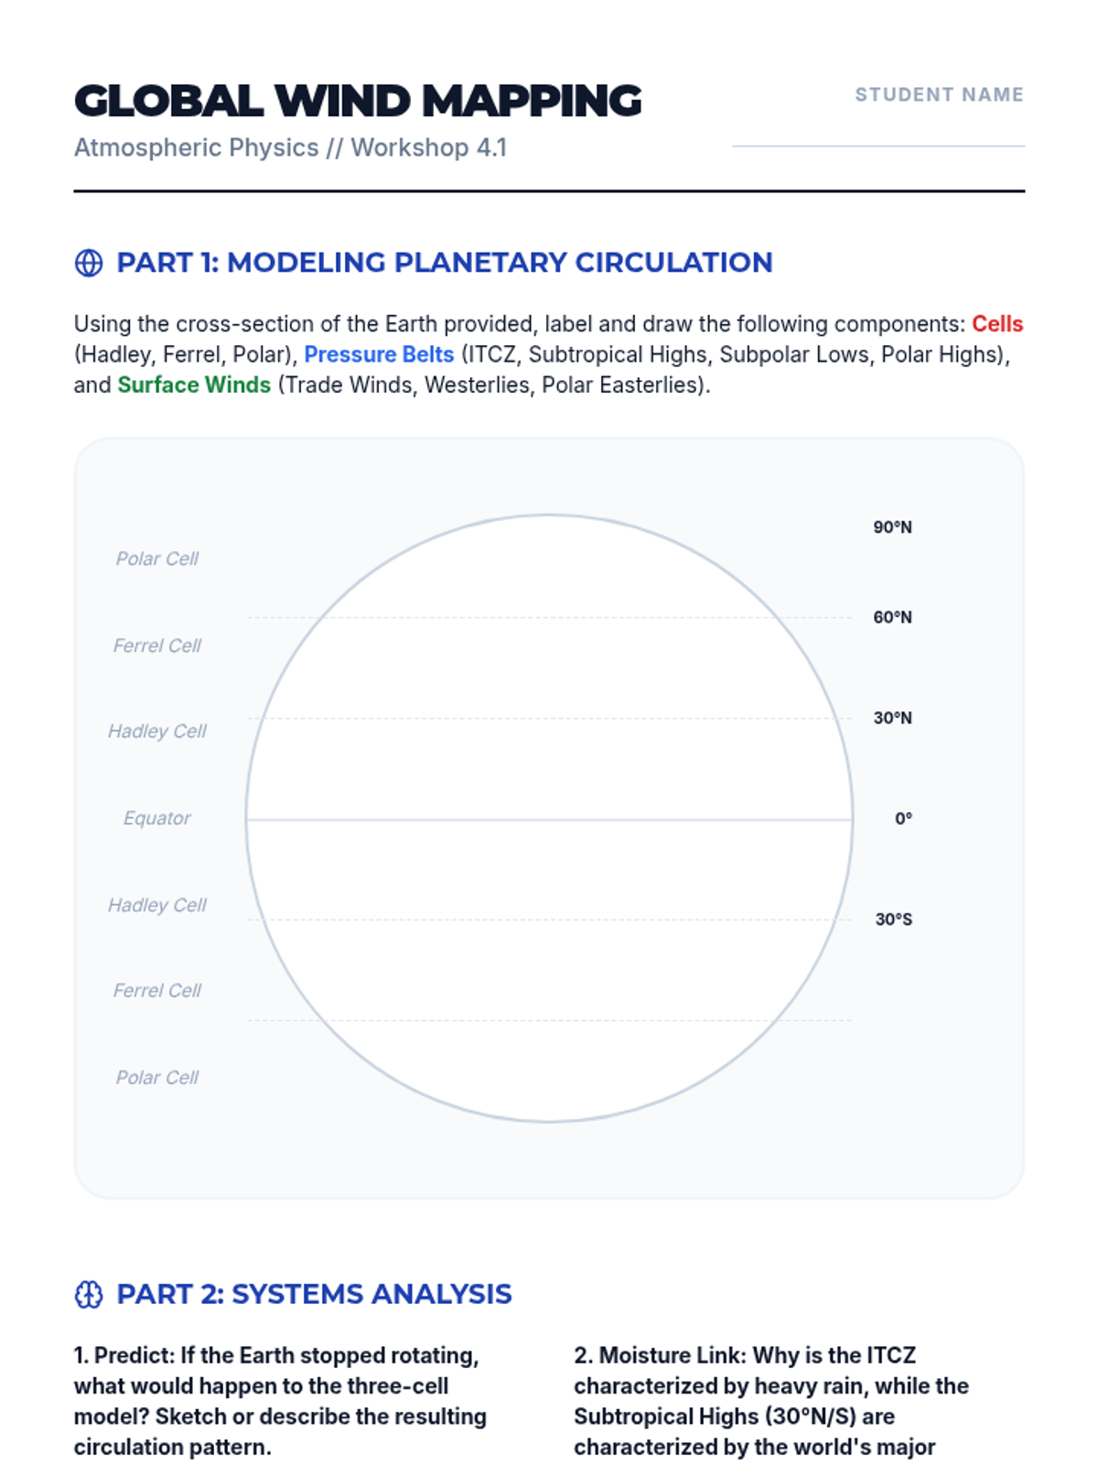Screen dimensions: 1098x1465
Task: Click the 30°N latitude marker
Action: pyautogui.click(x=892, y=718)
